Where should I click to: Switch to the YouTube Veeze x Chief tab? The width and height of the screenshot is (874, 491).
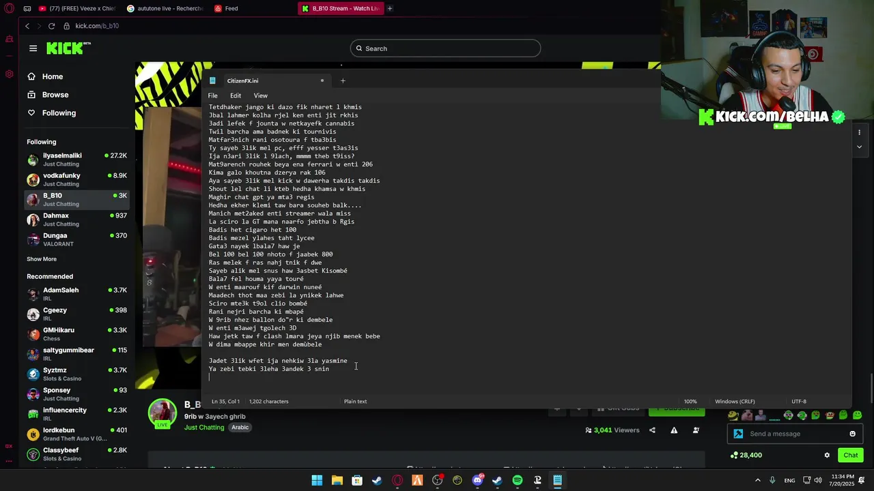tap(76, 8)
